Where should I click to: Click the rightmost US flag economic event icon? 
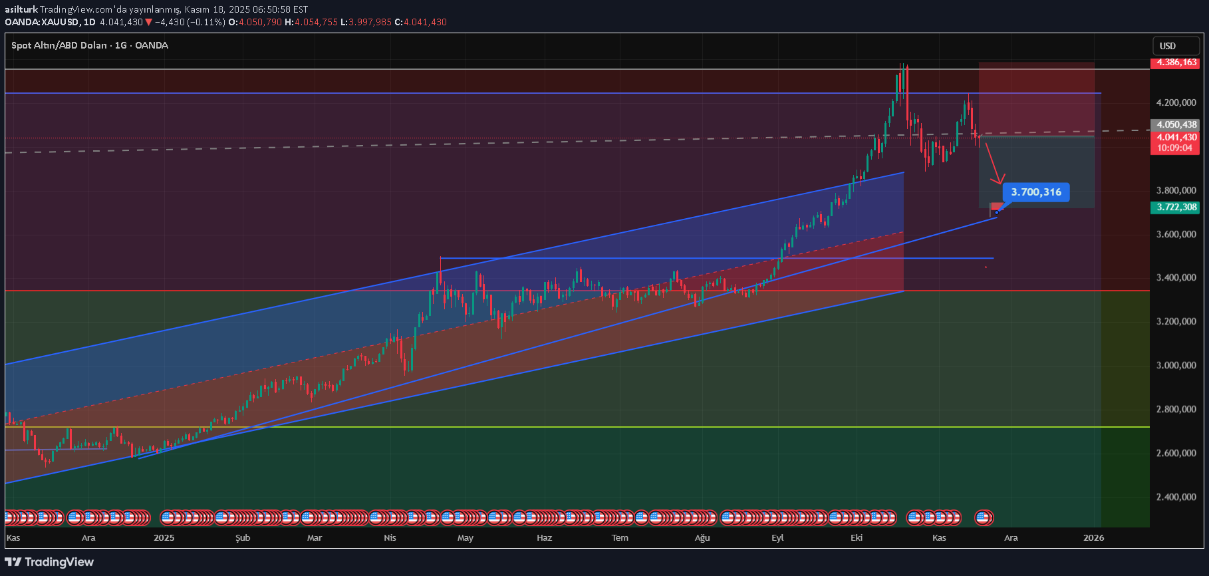984,517
